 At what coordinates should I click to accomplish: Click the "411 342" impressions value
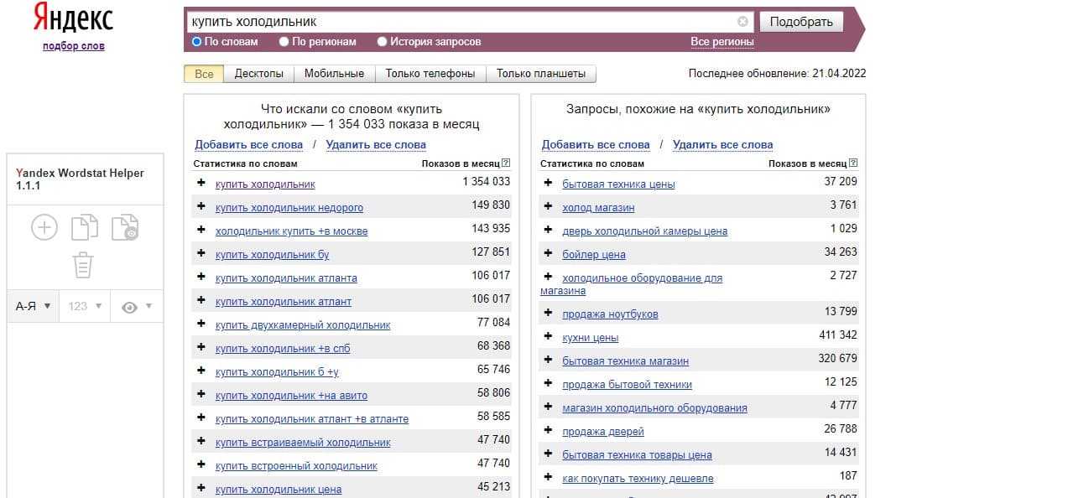[x=837, y=335]
